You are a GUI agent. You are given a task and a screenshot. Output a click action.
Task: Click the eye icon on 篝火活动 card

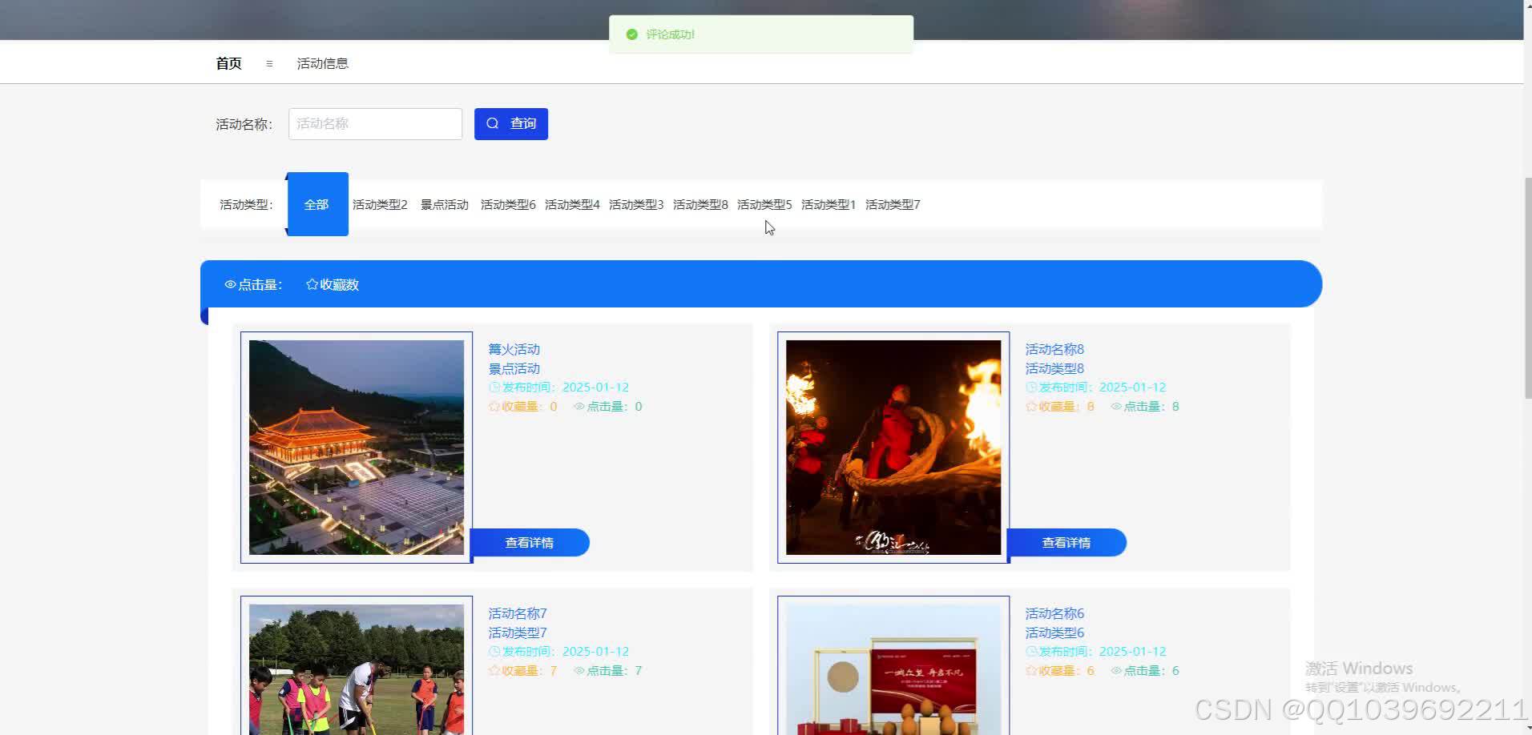[x=579, y=407]
